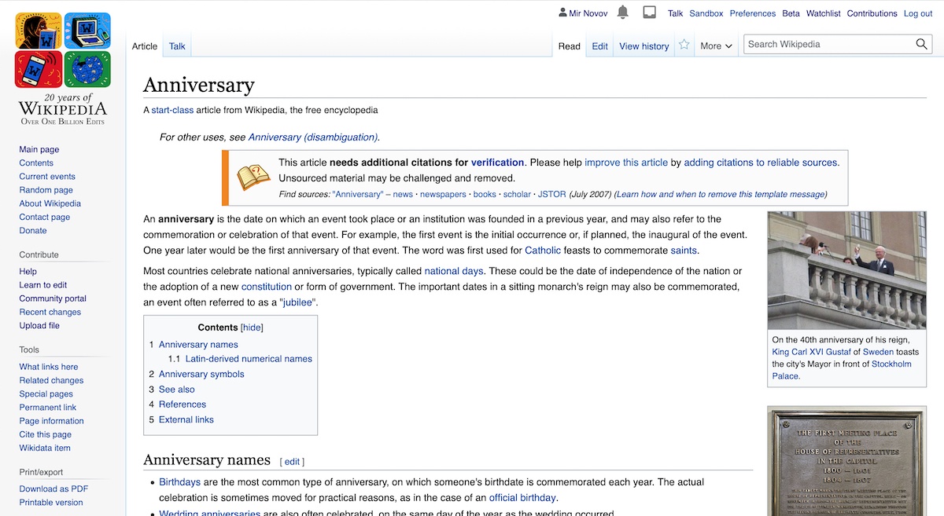Open the notices inbox icon
Image resolution: width=944 pixels, height=516 pixels.
point(649,13)
